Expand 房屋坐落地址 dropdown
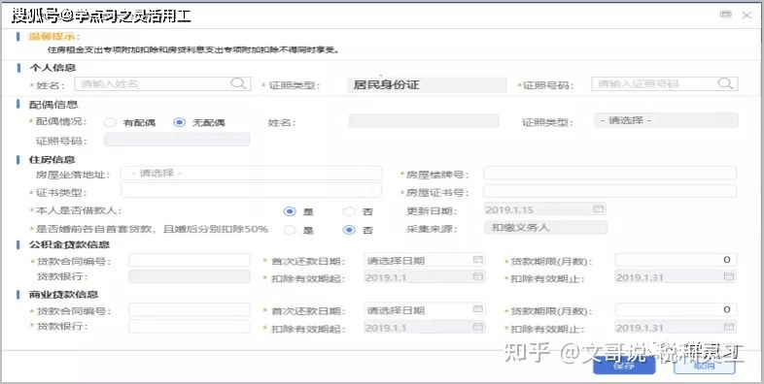The height and width of the screenshot is (384, 764). click(251, 173)
